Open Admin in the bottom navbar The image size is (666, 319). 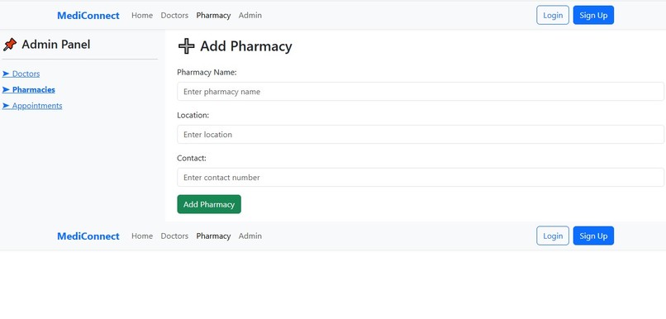(250, 236)
